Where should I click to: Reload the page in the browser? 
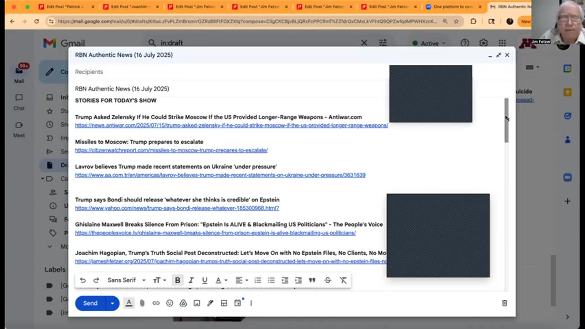coord(37,21)
